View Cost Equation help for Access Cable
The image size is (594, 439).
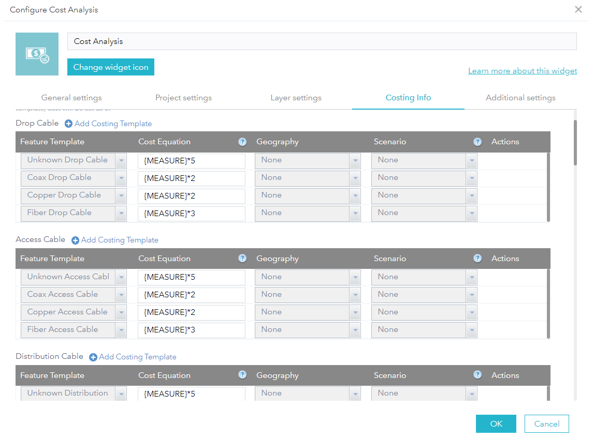pos(242,259)
